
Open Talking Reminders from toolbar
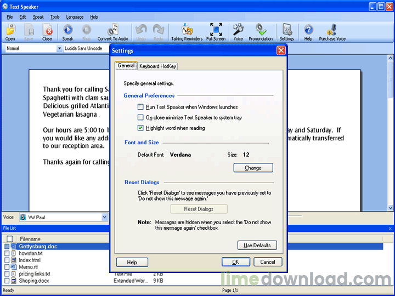187,32
